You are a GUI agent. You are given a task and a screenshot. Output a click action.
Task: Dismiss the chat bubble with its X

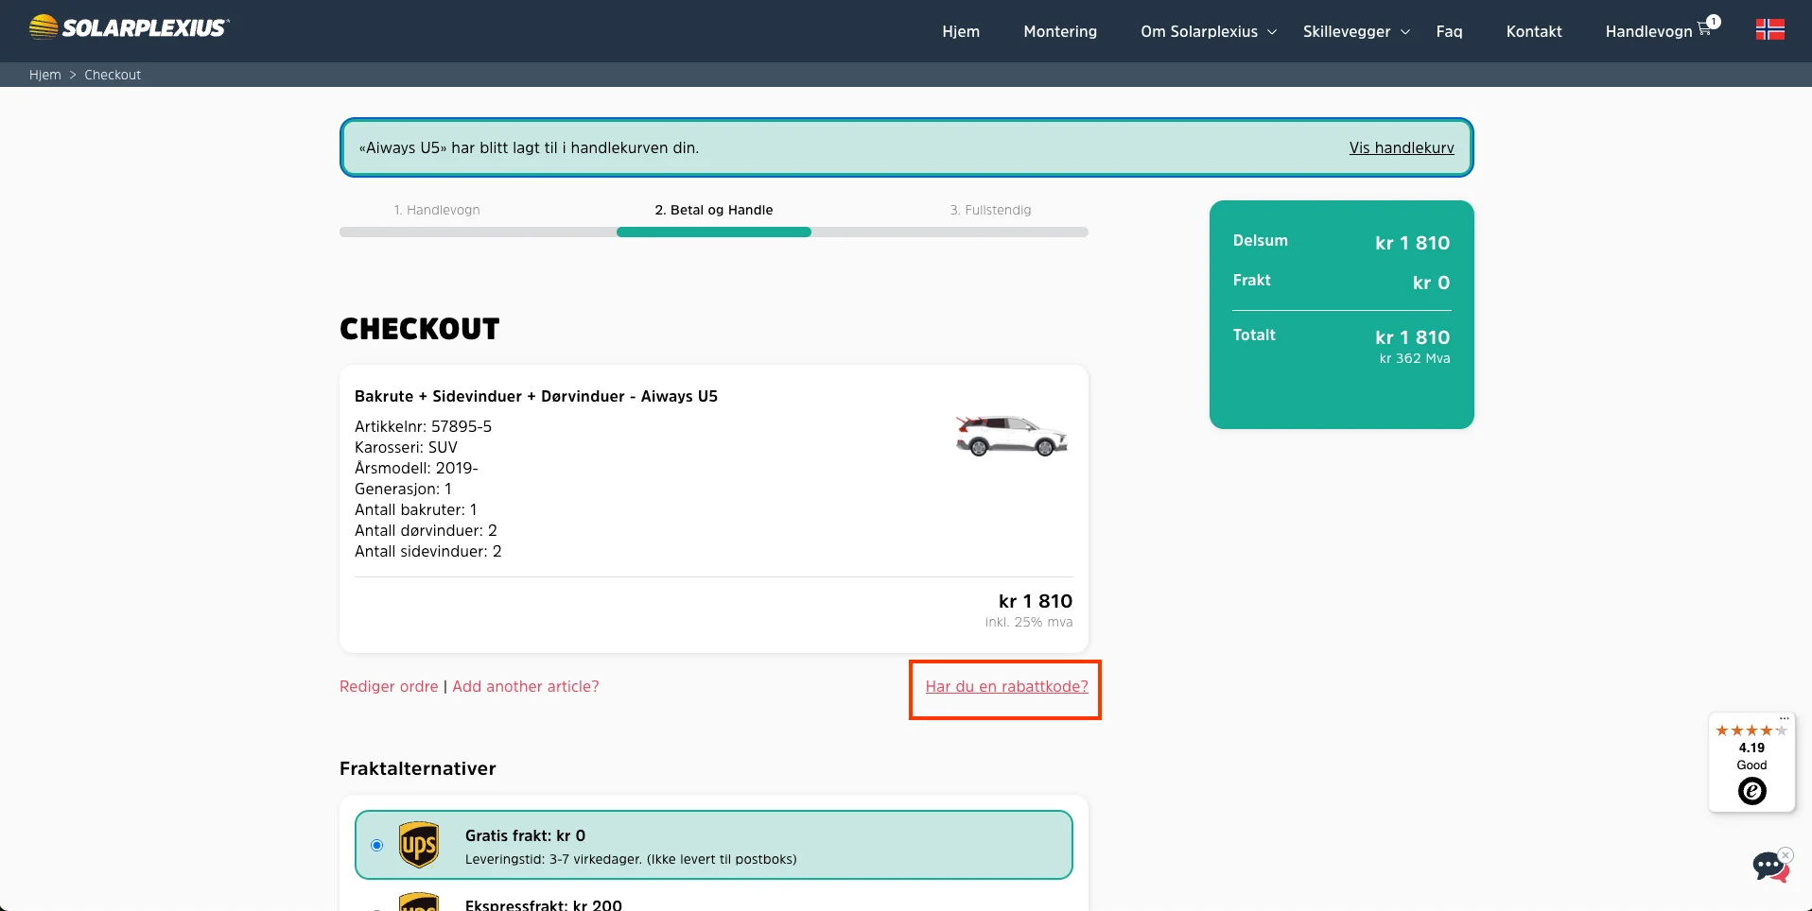(1786, 855)
